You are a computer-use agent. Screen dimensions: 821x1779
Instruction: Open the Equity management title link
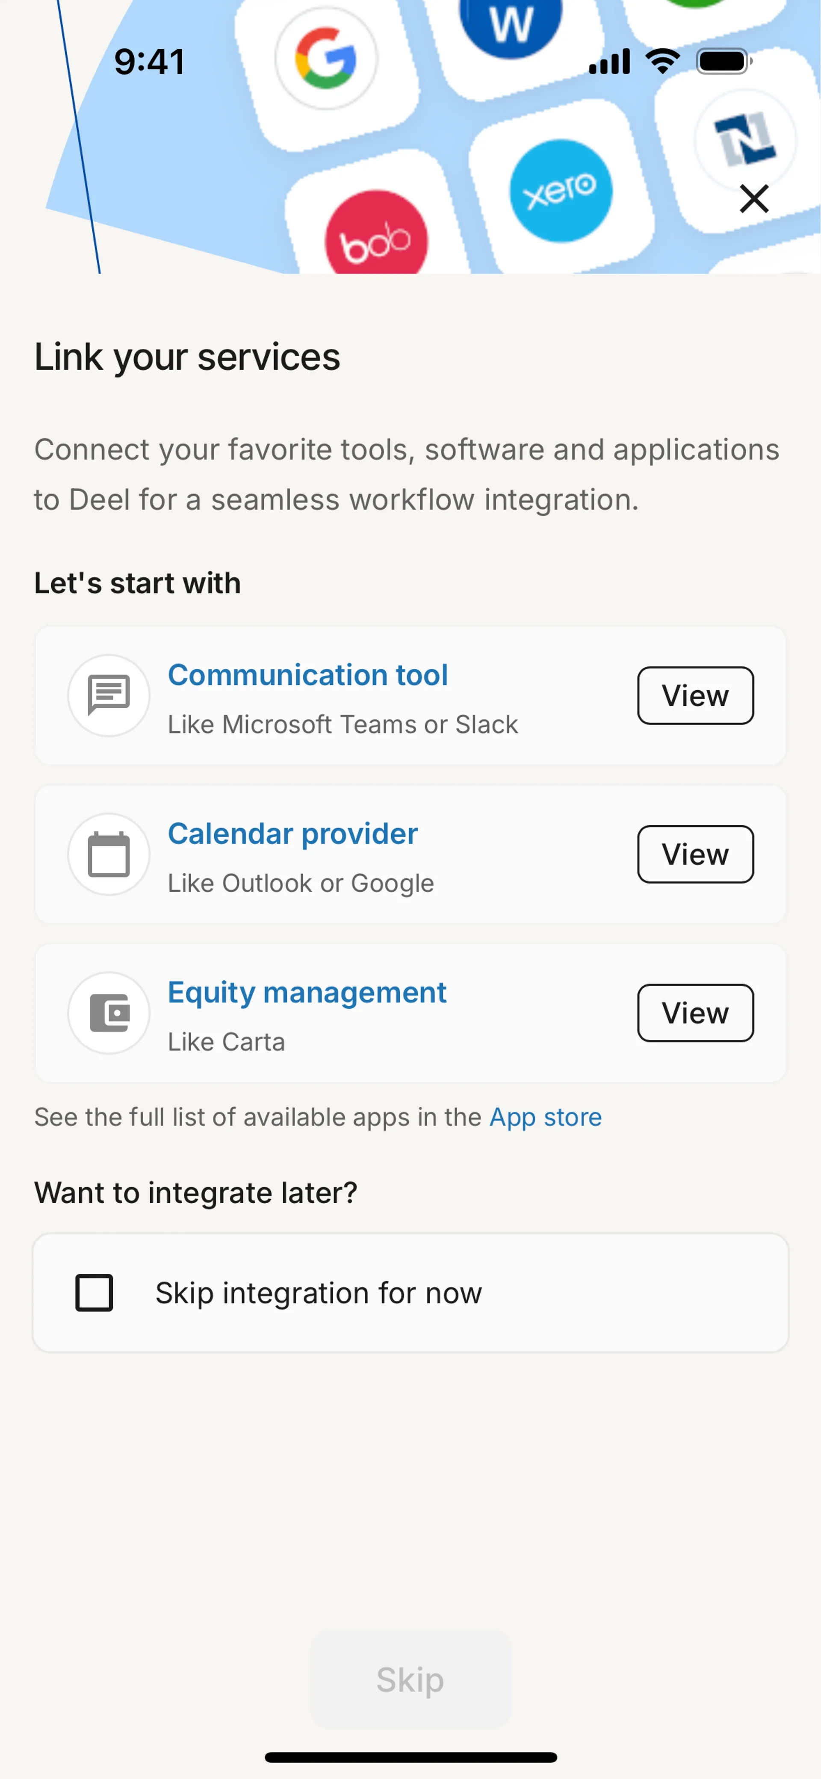pos(307,993)
